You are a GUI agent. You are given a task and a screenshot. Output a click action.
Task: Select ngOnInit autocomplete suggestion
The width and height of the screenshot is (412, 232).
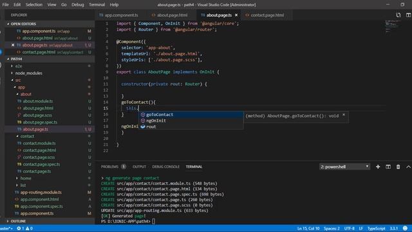coord(191,121)
